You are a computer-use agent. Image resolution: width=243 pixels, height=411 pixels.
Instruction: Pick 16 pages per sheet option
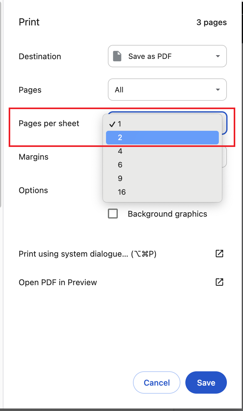click(162, 192)
